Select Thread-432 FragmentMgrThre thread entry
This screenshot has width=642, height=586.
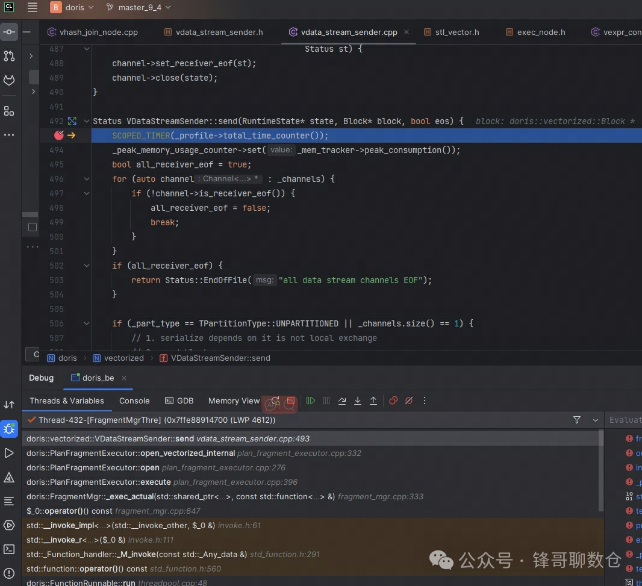(157, 420)
